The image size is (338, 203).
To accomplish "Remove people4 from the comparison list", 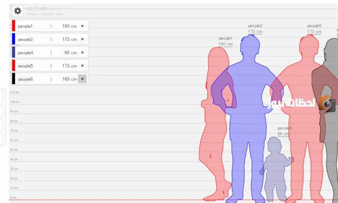I will tap(82, 53).
